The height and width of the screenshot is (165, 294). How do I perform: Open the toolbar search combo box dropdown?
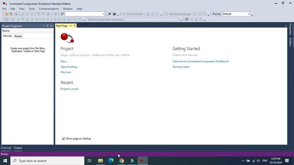click(103, 14)
